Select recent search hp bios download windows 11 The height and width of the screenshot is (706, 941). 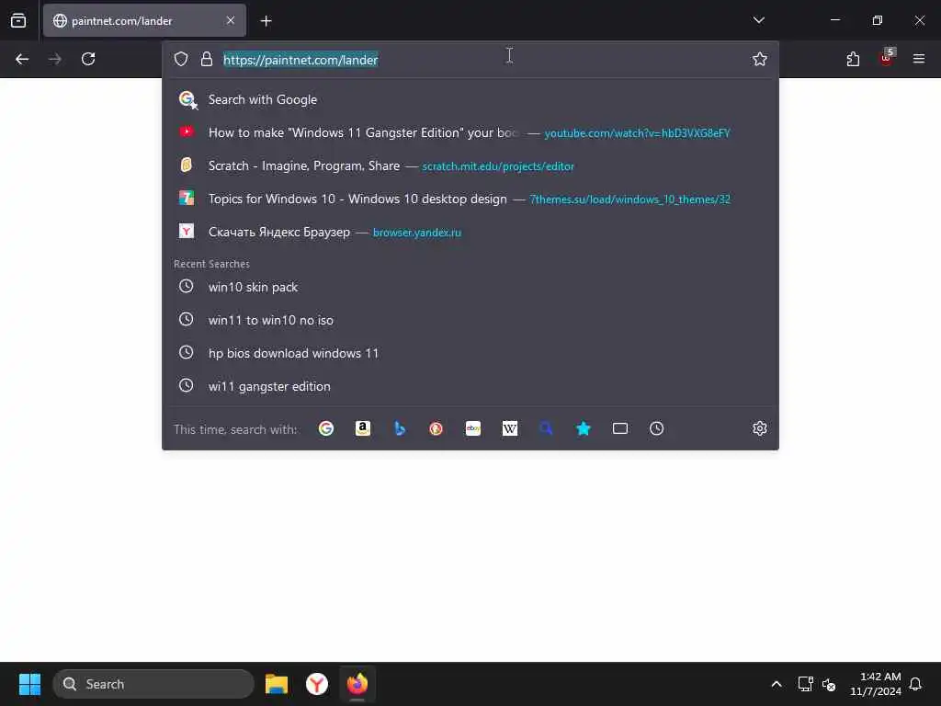[470, 353]
